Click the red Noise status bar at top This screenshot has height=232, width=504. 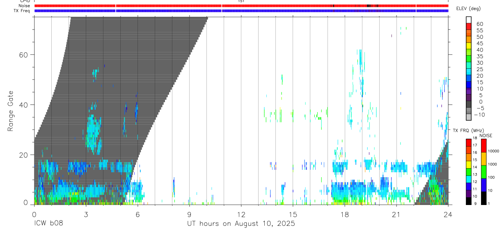[241, 6]
